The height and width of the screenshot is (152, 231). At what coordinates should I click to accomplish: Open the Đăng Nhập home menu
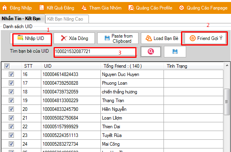pos(17,8)
